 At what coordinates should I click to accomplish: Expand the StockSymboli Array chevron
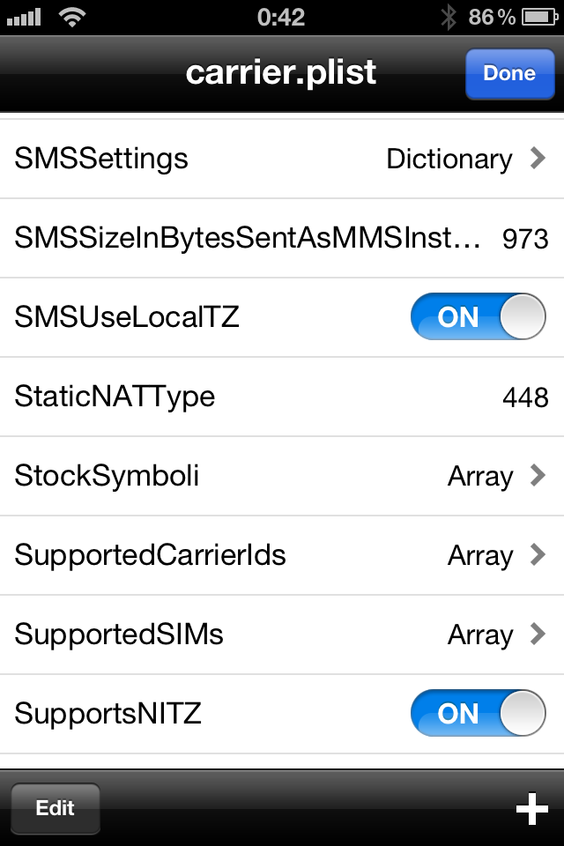click(538, 475)
